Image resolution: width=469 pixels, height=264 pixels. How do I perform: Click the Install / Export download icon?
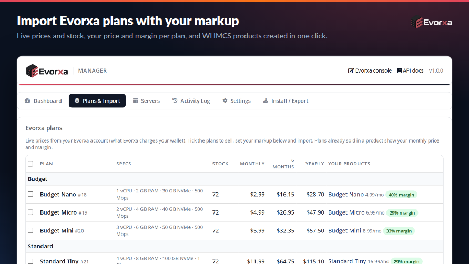coord(266,100)
